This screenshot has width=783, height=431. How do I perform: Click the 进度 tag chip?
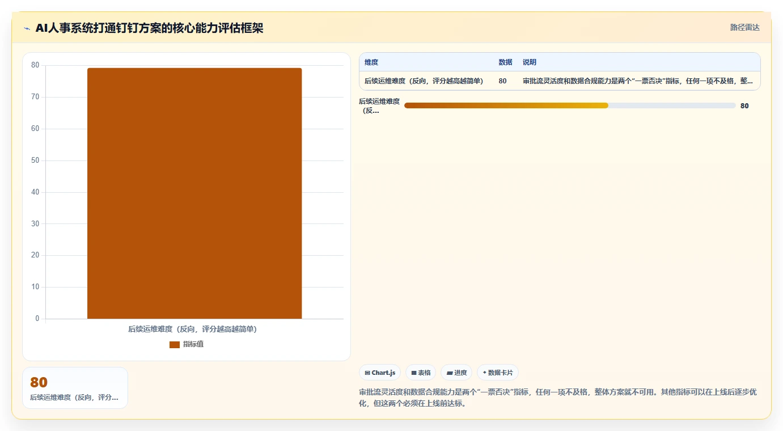point(456,373)
